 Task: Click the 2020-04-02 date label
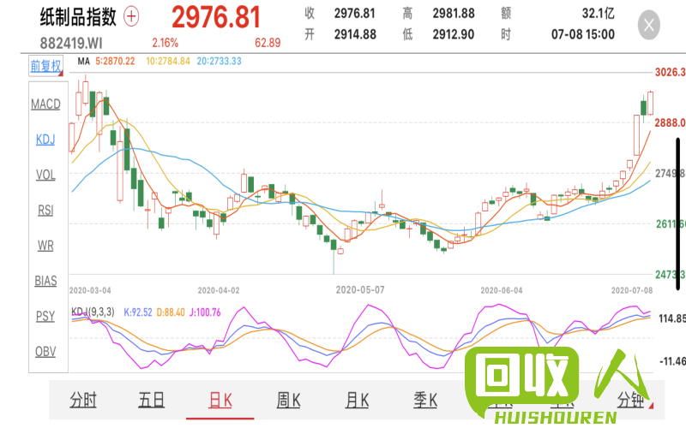point(219,290)
